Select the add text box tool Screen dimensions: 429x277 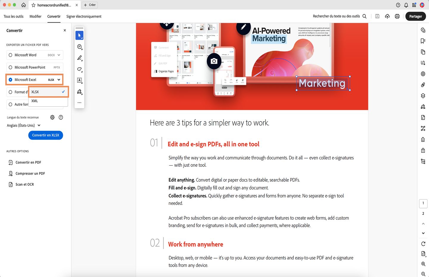coord(79,80)
